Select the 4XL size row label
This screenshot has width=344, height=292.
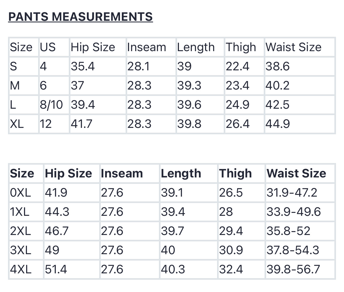coord(21,269)
